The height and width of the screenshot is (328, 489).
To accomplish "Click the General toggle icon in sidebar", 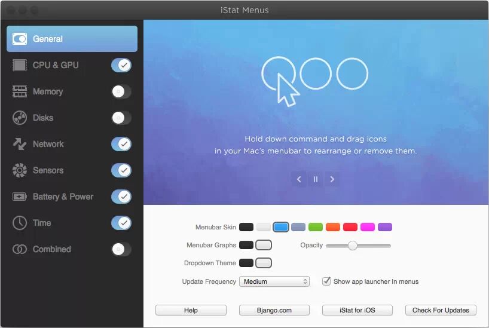I will click(19, 39).
